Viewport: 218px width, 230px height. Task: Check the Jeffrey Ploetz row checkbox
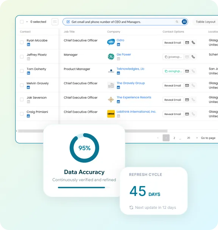click(22, 57)
